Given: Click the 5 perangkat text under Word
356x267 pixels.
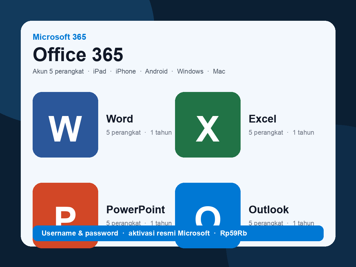Looking at the screenshot, I should click(x=123, y=133).
